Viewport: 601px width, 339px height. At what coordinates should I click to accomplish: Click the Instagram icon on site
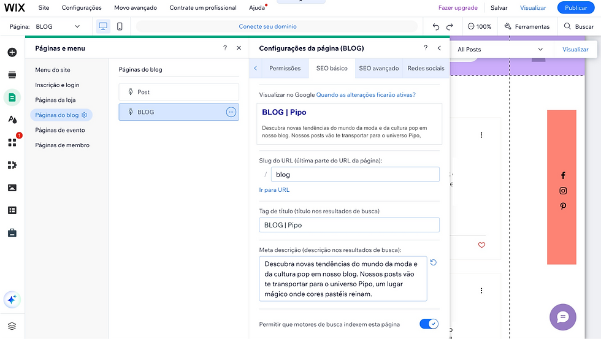[563, 191]
